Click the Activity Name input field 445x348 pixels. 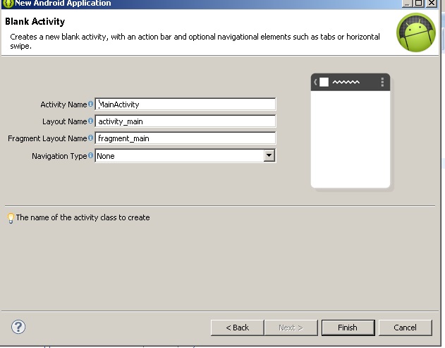tap(185, 104)
